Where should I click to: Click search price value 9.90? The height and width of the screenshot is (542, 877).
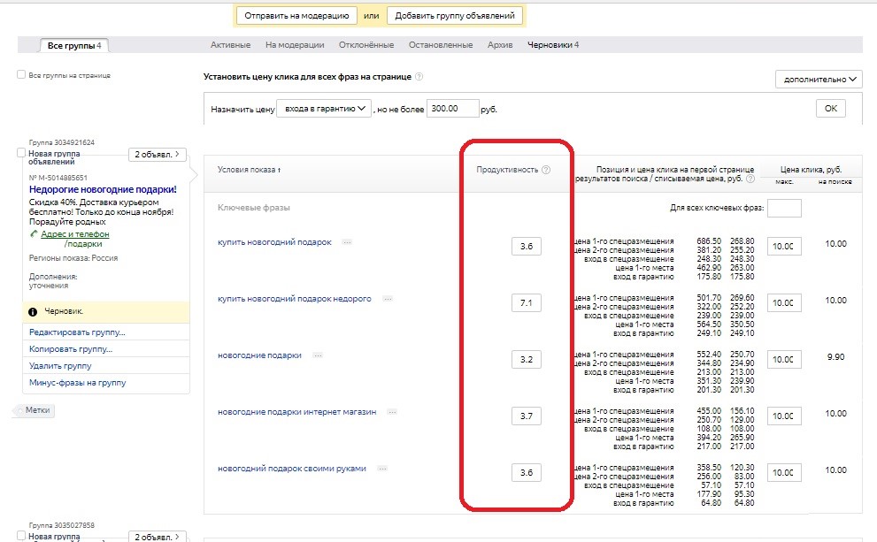[835, 357]
